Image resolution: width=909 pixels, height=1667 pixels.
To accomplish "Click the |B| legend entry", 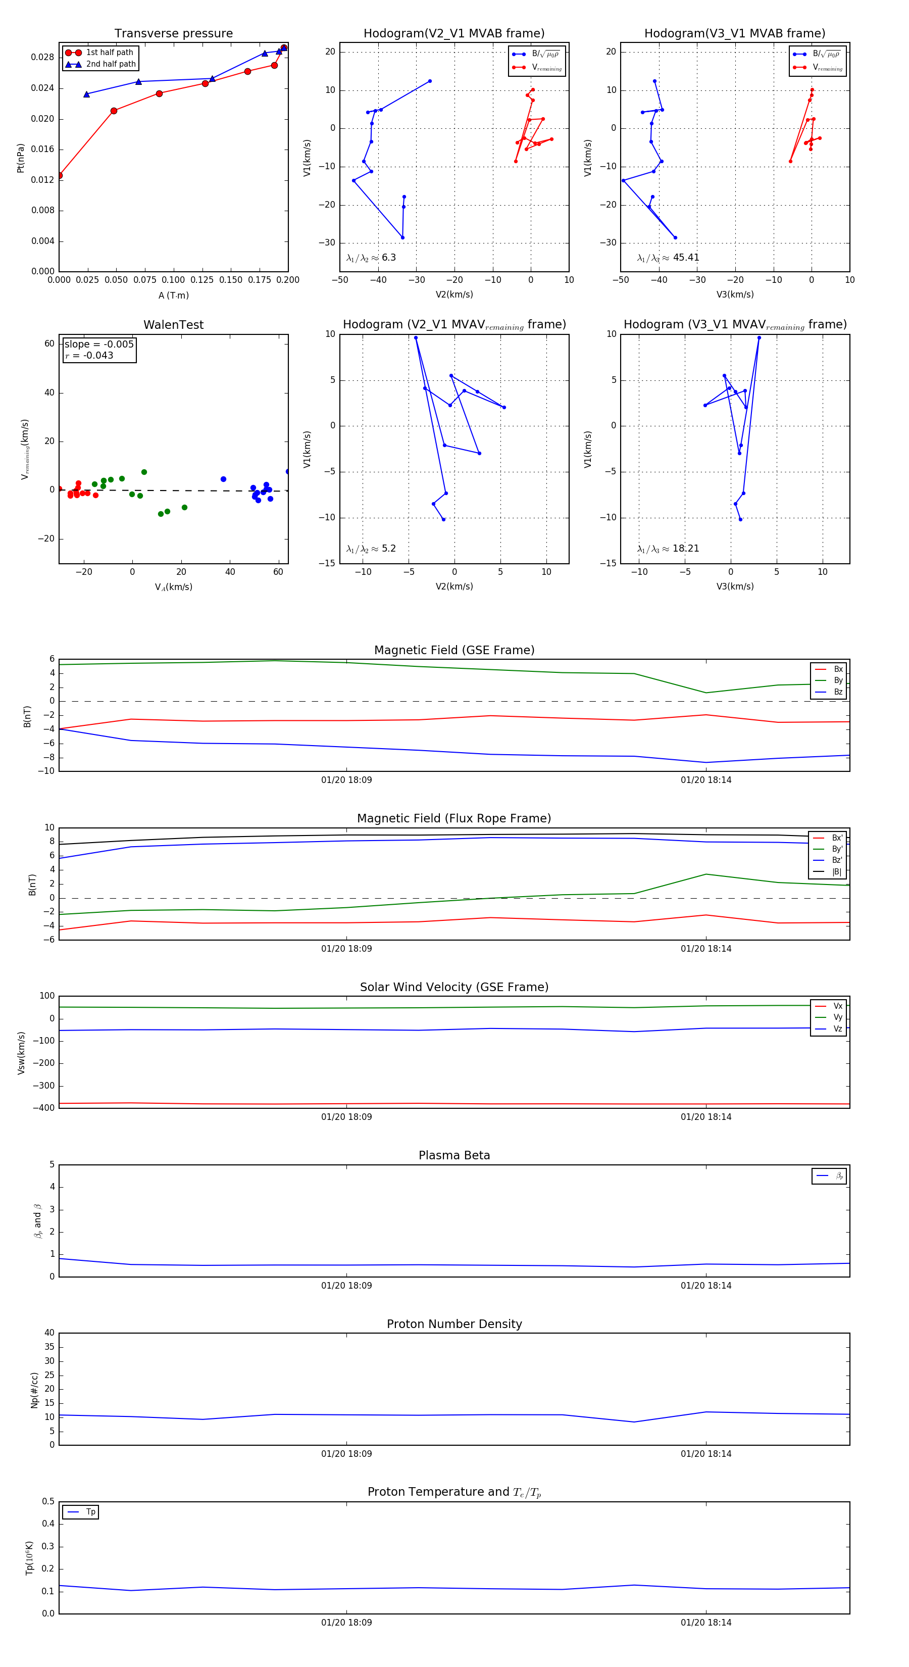I will 828,872.
